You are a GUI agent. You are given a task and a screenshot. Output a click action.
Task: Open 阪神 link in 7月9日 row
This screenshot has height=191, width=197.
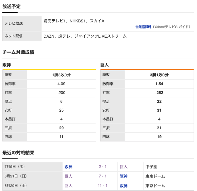tap(68, 167)
